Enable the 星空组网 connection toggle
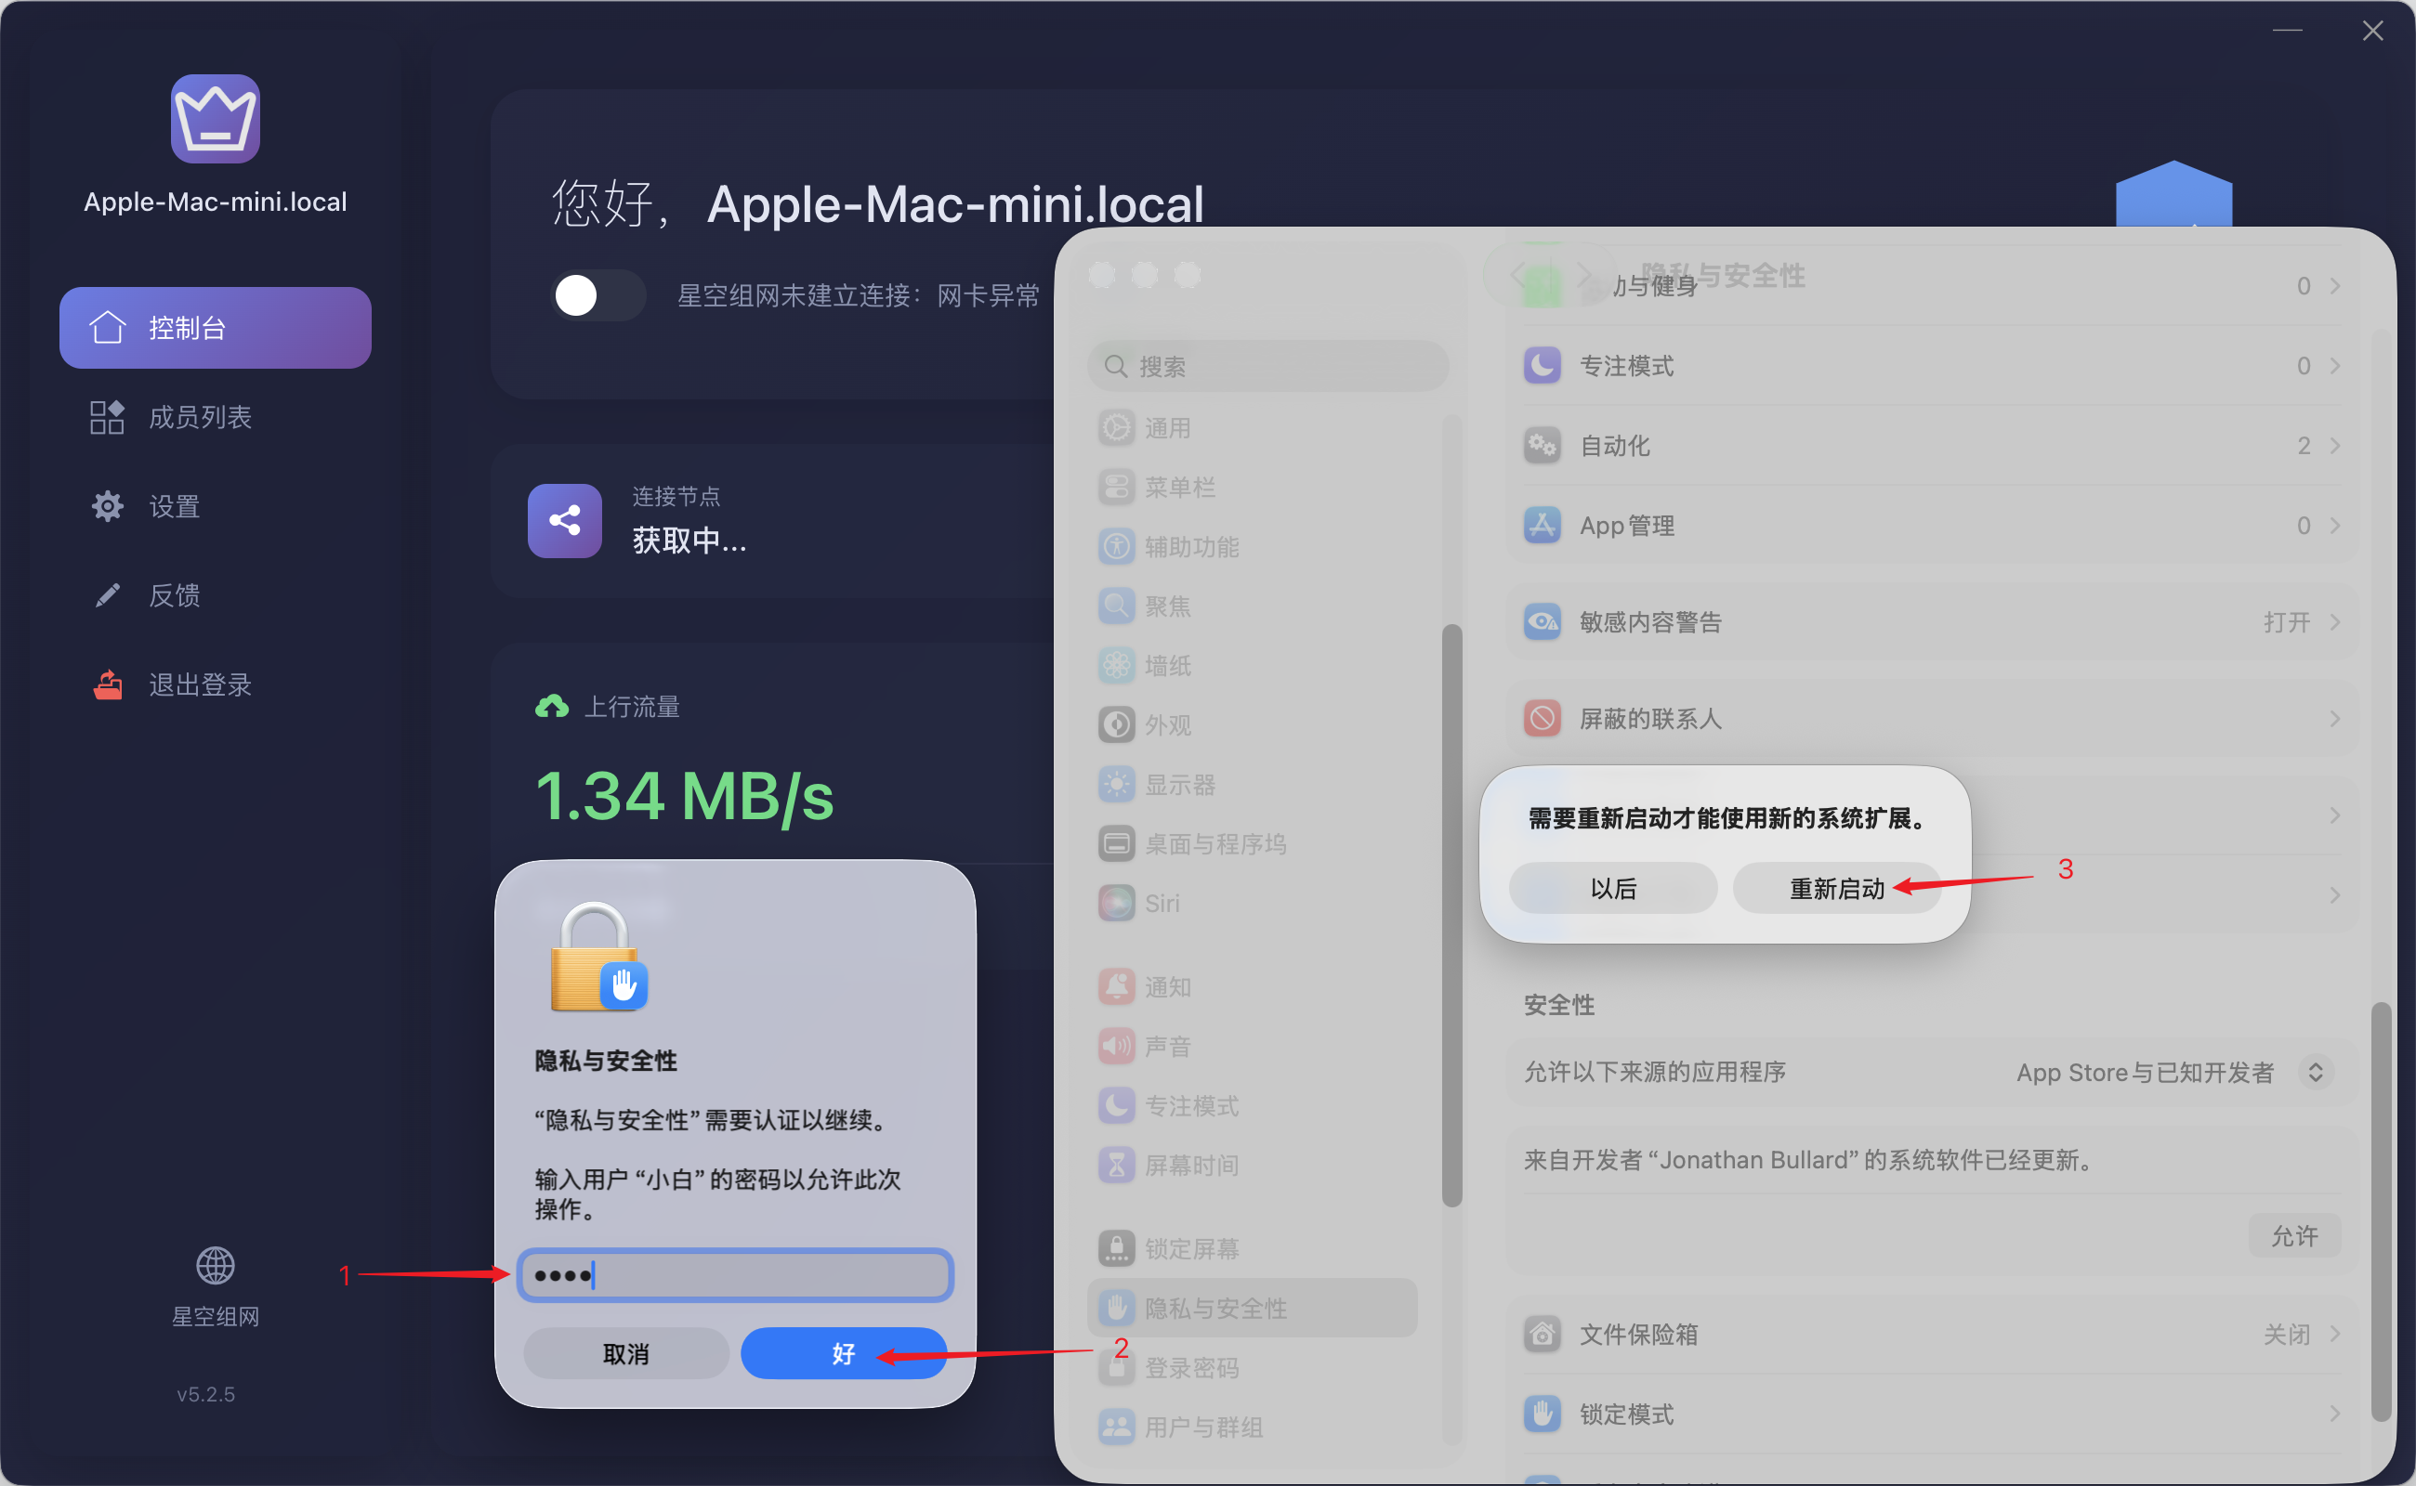Screen dimensions: 2416x1486 tap(597, 294)
